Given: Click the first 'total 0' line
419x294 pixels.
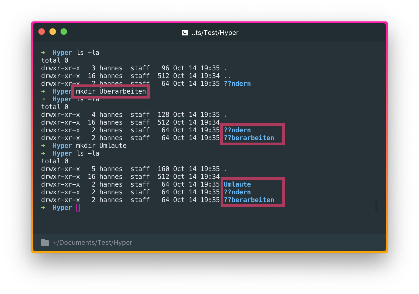Looking at the screenshot, I should tap(55, 60).
